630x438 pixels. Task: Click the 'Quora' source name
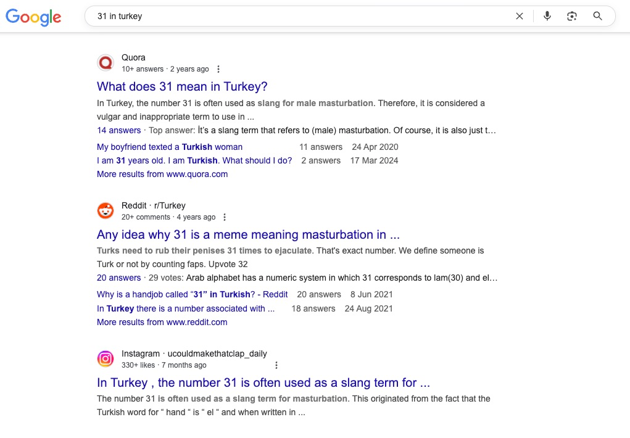pos(133,57)
